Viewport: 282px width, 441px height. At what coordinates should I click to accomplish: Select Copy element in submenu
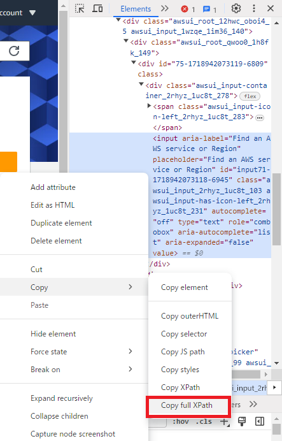185,287
